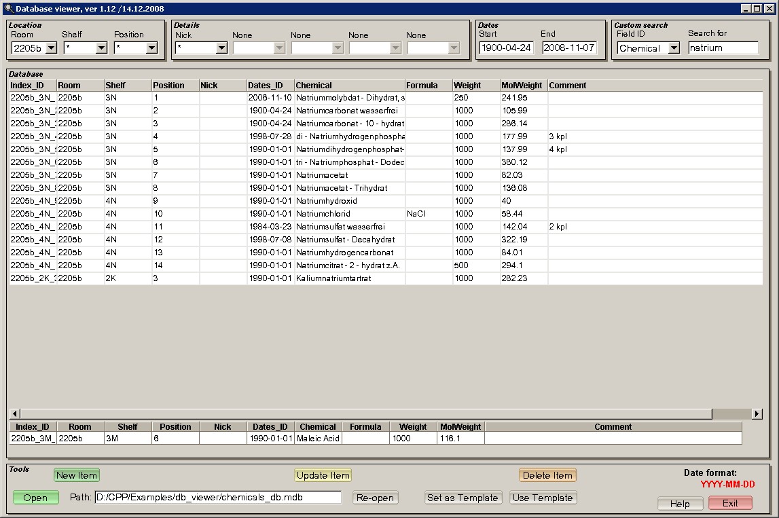Viewport: 779px width, 518px height.
Task: Click Use Template button
Action: pos(543,498)
